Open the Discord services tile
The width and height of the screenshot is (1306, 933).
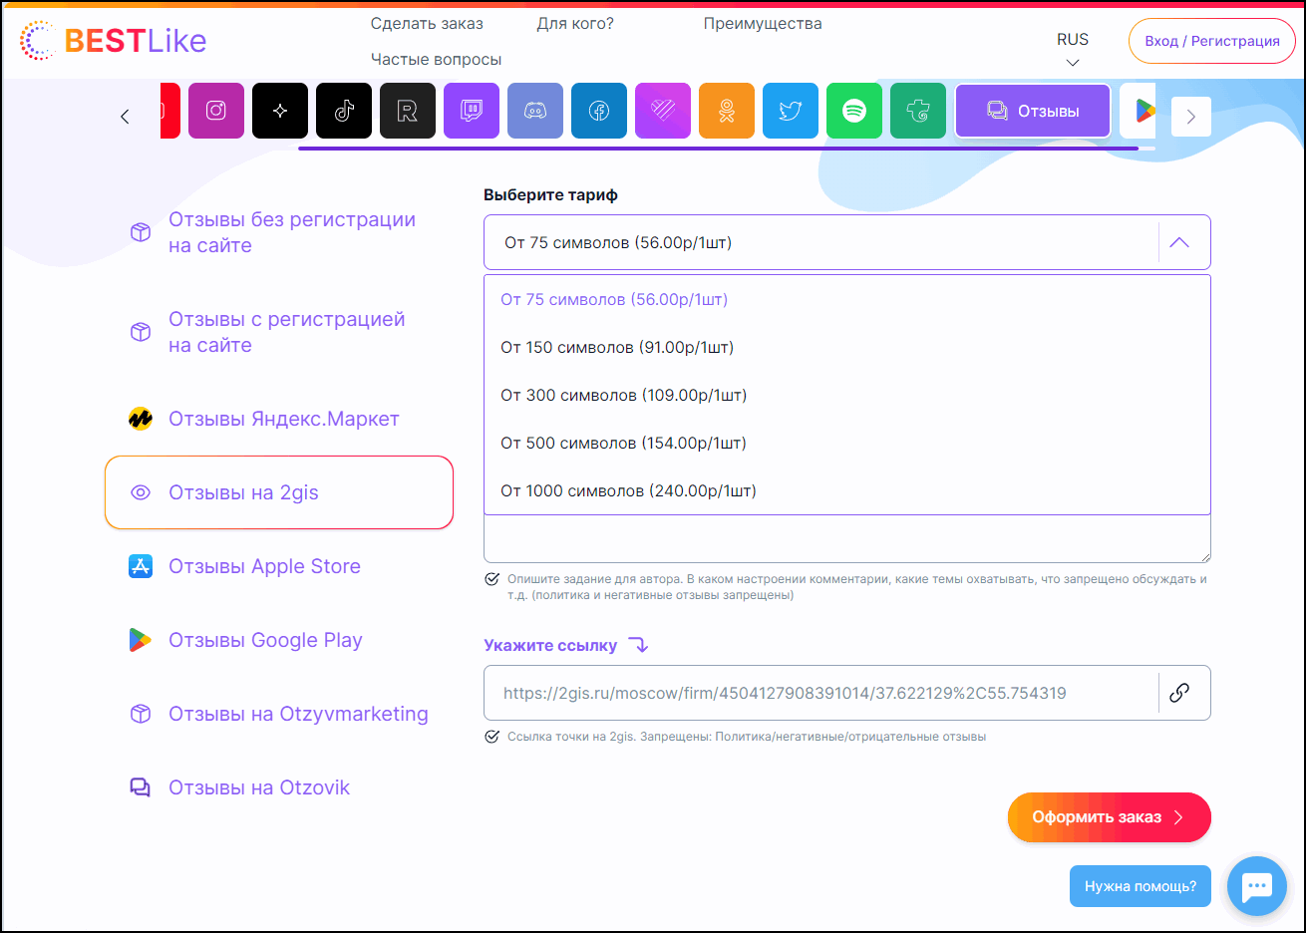pyautogui.click(x=535, y=111)
